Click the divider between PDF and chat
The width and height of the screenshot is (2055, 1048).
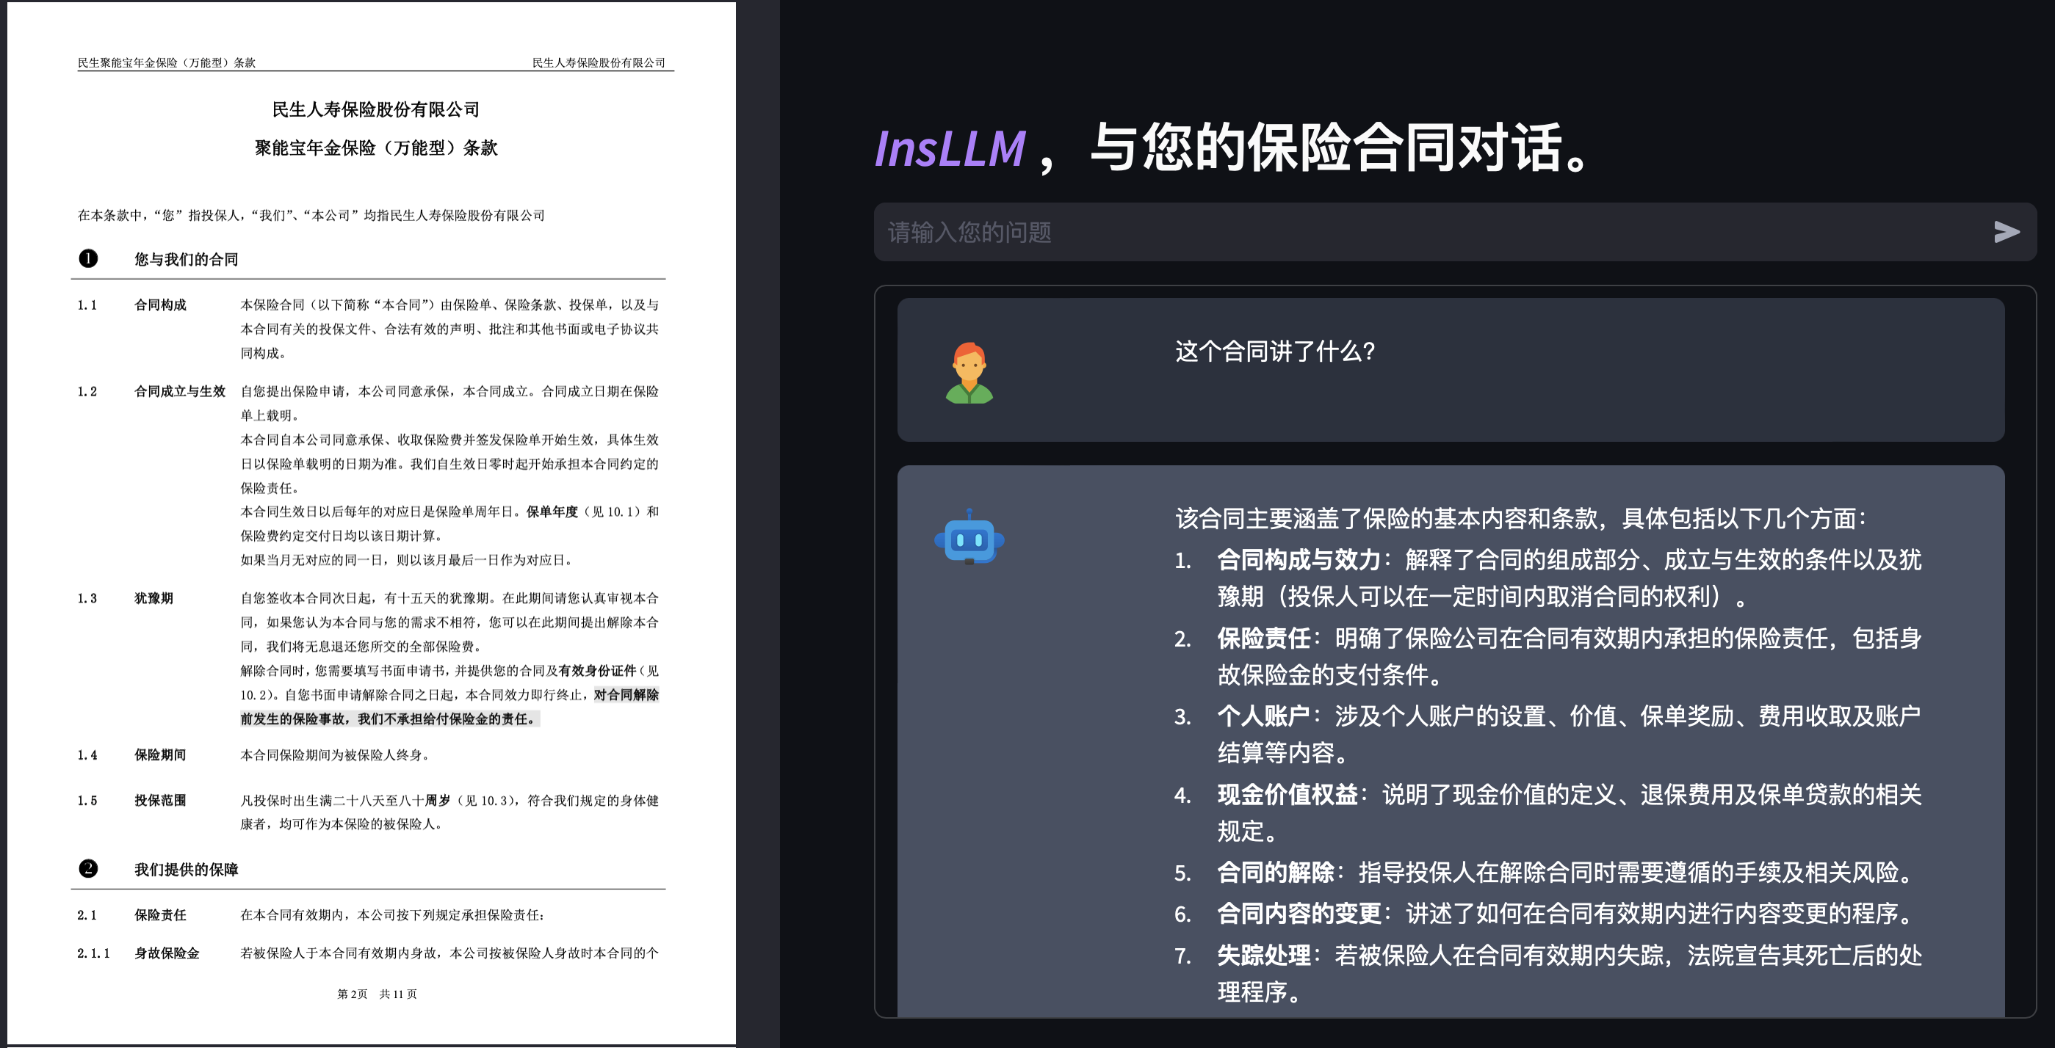pyautogui.click(x=757, y=523)
